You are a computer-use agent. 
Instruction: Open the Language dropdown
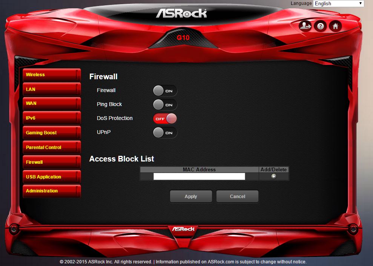tap(338, 3)
